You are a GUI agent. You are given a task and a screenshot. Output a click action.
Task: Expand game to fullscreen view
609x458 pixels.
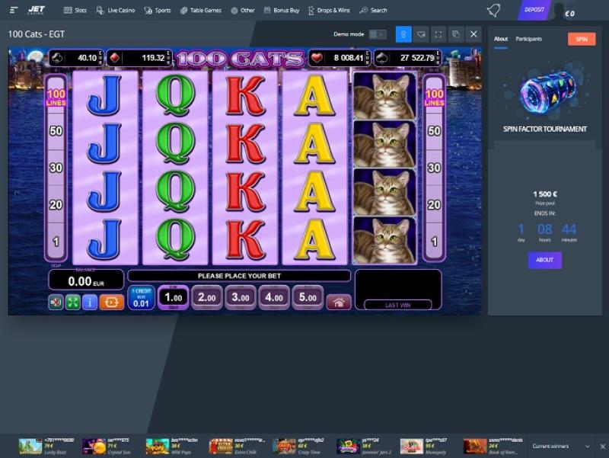pyautogui.click(x=438, y=34)
